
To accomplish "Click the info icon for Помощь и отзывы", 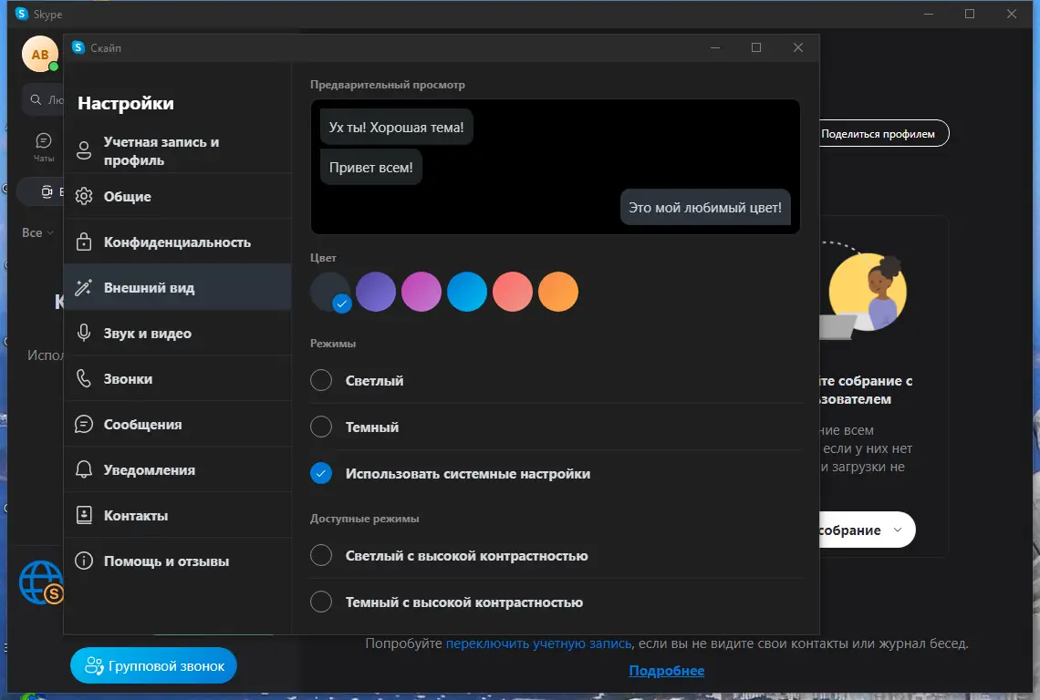I will click(84, 561).
